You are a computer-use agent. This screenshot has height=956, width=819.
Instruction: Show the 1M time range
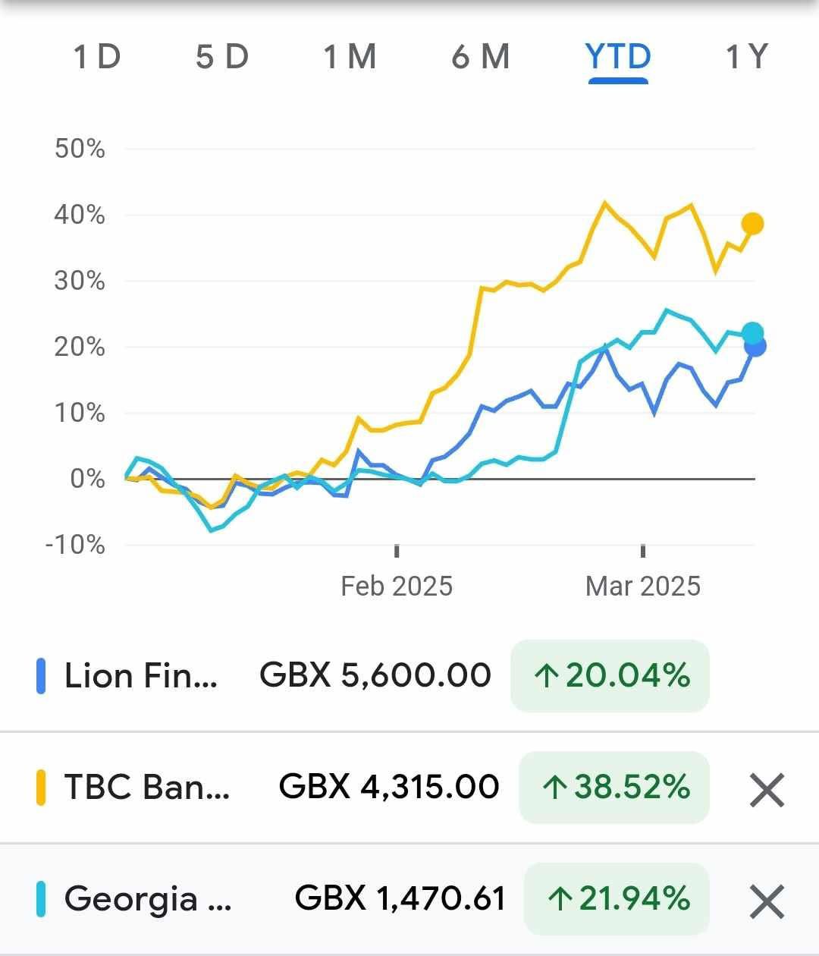pyautogui.click(x=350, y=57)
